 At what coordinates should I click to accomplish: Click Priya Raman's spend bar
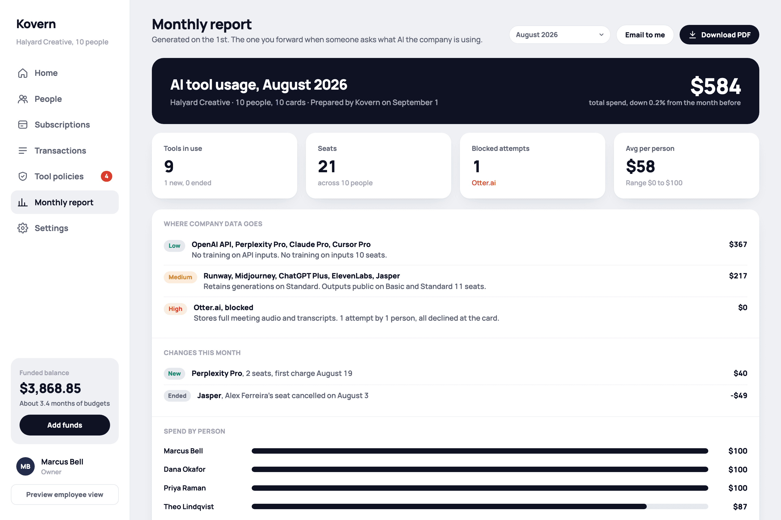480,488
